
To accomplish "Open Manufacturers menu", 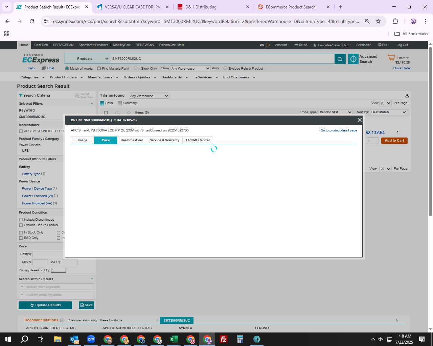I will pos(103,77).
